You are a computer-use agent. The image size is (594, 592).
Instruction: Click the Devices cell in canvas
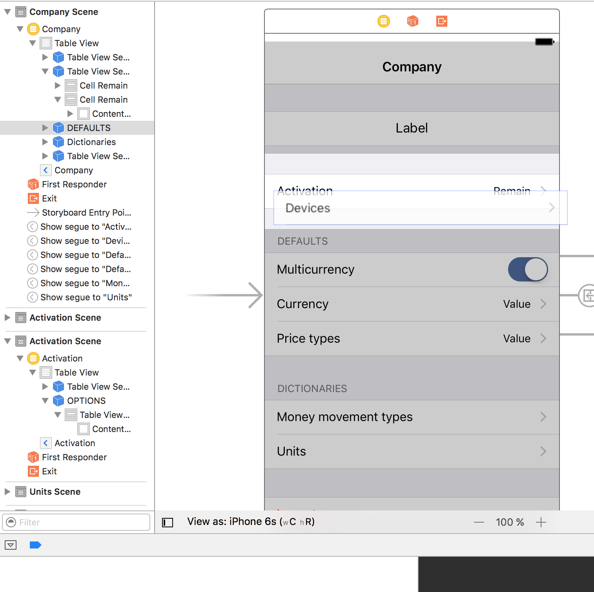(x=420, y=208)
